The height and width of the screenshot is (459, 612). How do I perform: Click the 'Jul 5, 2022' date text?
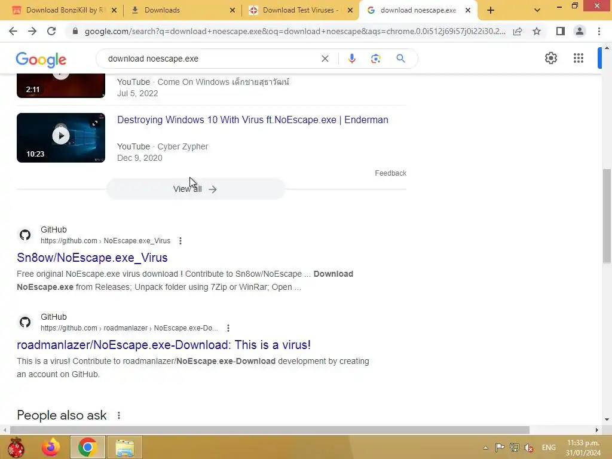tap(137, 94)
